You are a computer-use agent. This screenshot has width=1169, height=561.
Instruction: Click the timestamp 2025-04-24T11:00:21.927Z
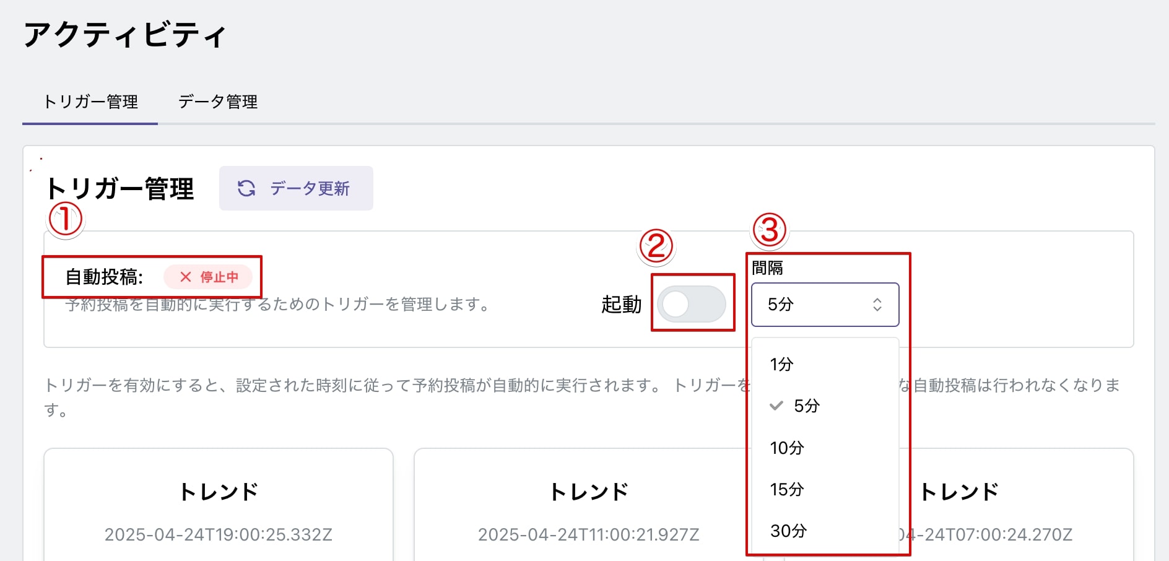(588, 534)
